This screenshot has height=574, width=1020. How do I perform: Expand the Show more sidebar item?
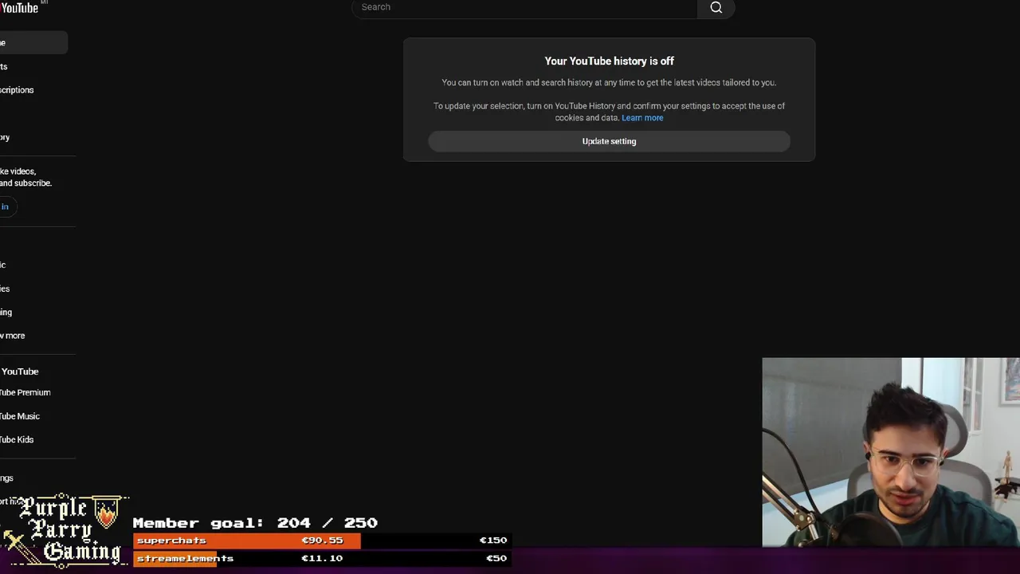(x=13, y=336)
